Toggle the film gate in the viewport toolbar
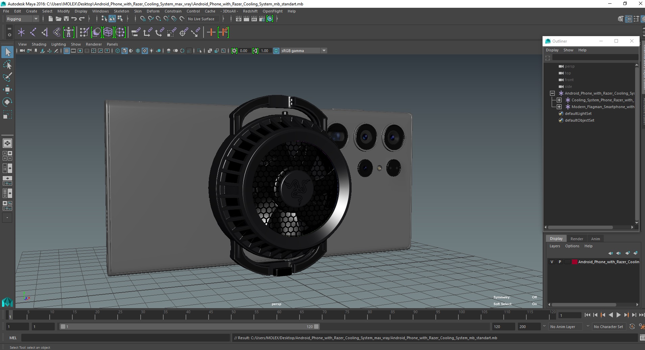645x350 pixels. point(73,51)
